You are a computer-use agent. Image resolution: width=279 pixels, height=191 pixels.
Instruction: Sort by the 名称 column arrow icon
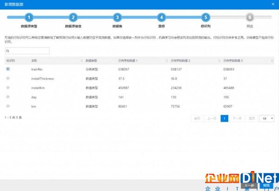[82, 60]
